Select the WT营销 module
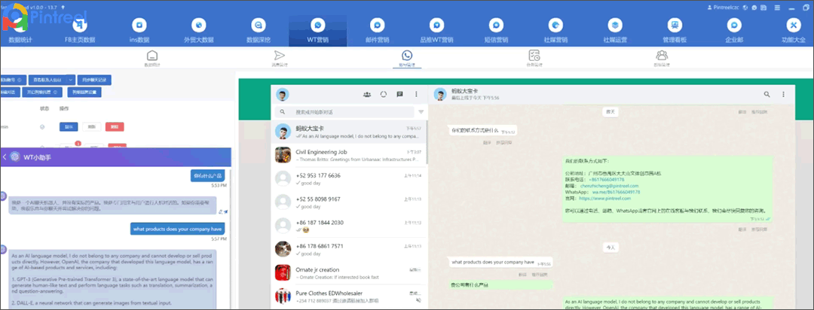The width and height of the screenshot is (814, 310). pyautogui.click(x=318, y=31)
